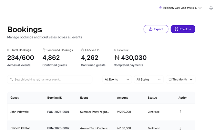Click the Total Bookings ticket icon

pos(9,50)
